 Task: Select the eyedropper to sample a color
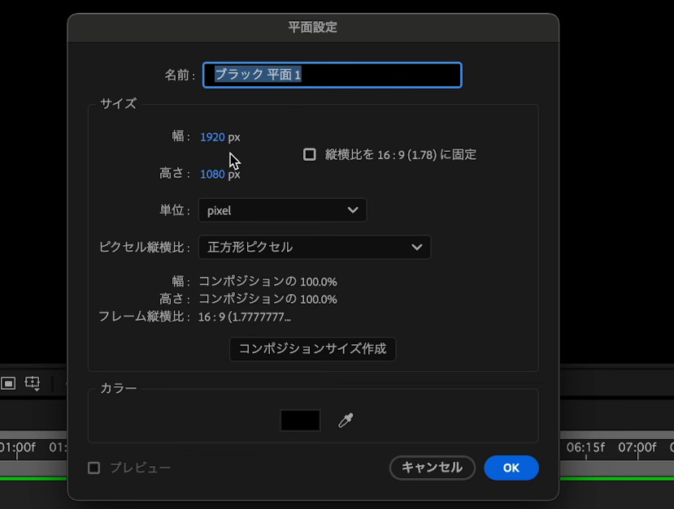tap(345, 422)
